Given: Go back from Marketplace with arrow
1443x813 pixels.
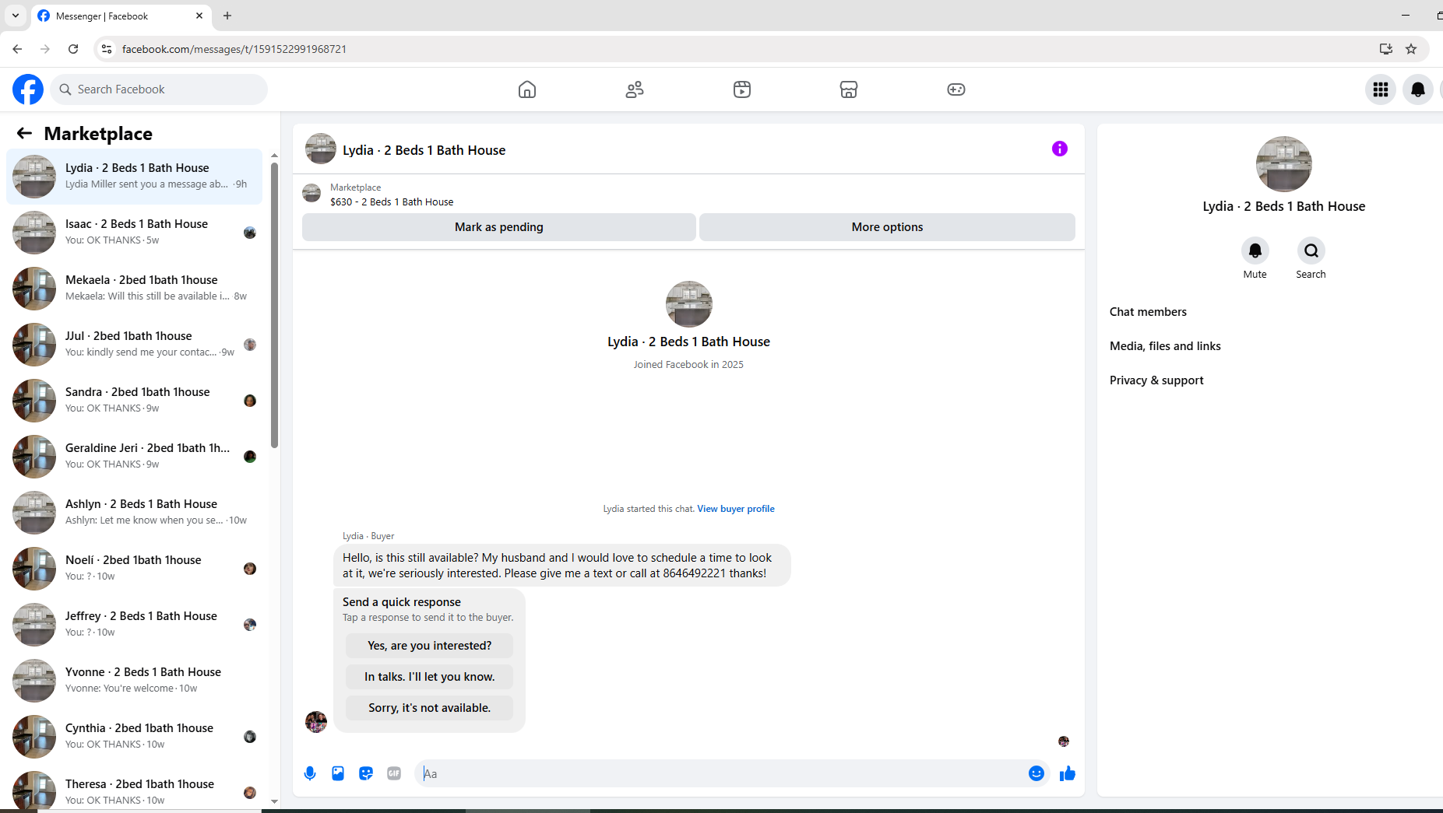Looking at the screenshot, I should click(24, 133).
